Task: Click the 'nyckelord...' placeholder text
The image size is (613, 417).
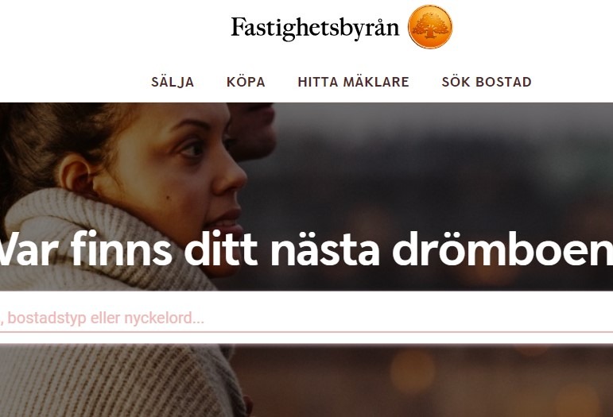Action: click(165, 319)
